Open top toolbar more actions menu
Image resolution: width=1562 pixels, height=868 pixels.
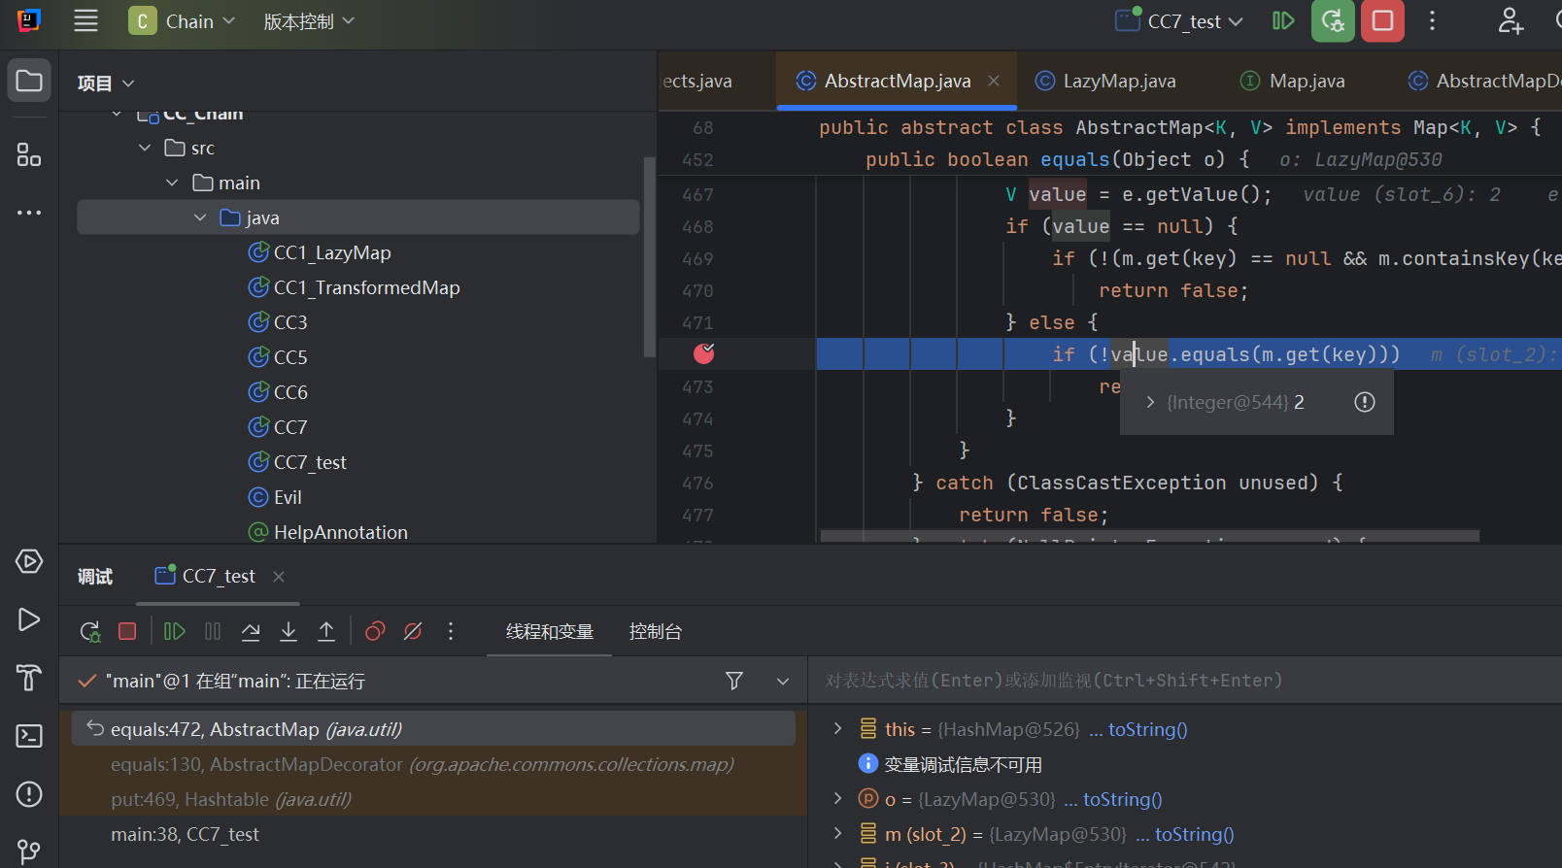click(1432, 21)
